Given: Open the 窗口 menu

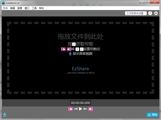Looking at the screenshot, I should pyautogui.click(x=27, y=8).
